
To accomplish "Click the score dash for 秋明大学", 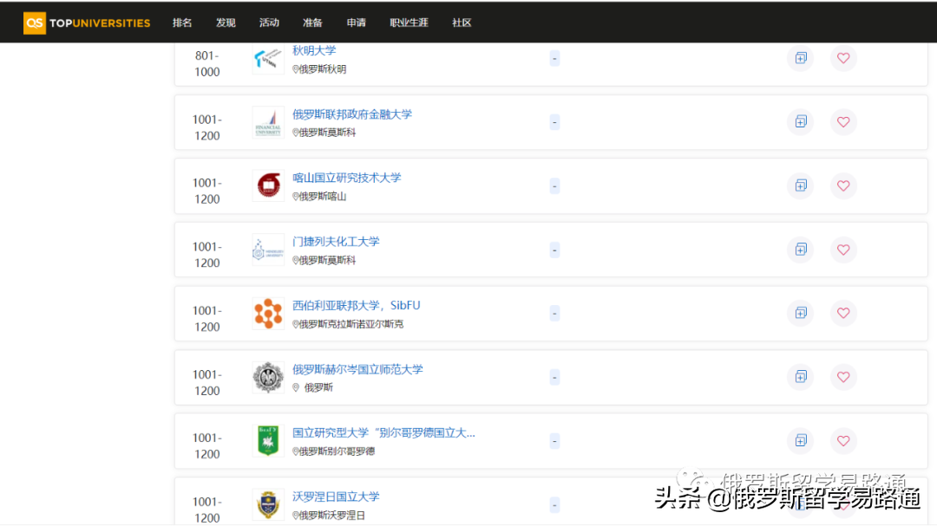I will (554, 59).
